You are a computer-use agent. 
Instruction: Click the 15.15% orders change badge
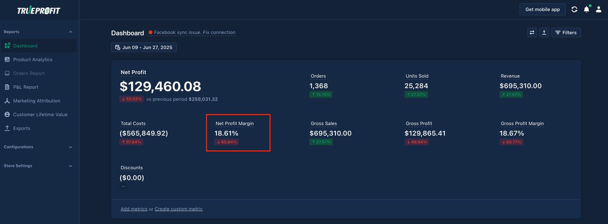(x=321, y=95)
